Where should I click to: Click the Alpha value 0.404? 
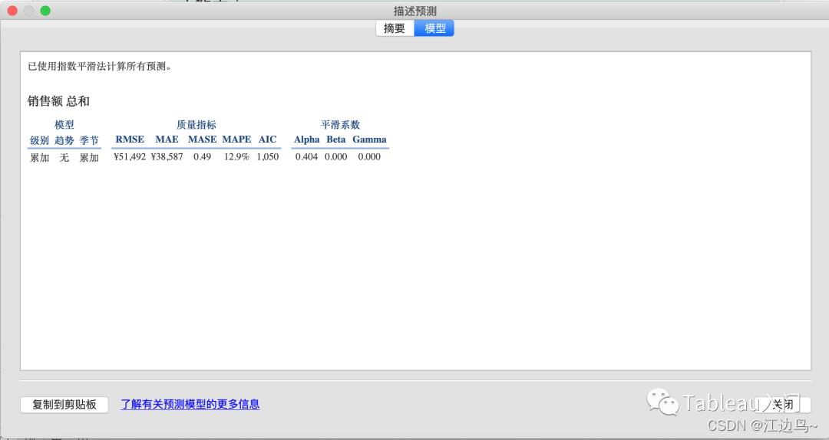point(306,157)
